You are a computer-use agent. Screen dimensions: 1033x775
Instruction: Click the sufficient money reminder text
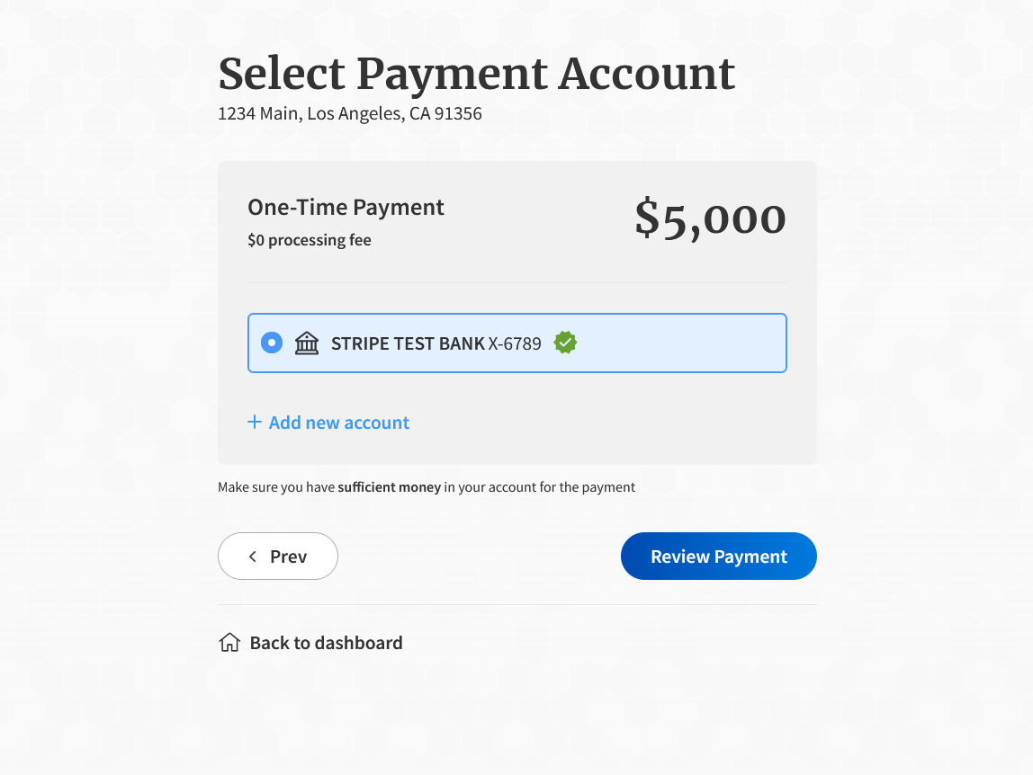click(426, 487)
